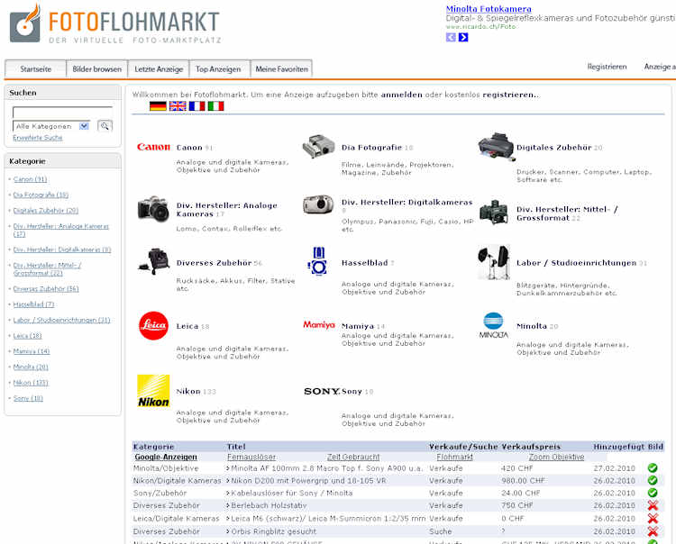The image size is (676, 544).
Task: Click green check for Minolta AF 100mm listing
Action: (653, 467)
